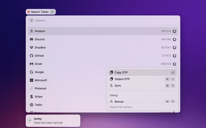Click the Amazon countdown timer ring
This screenshot has height=128, width=206.
pyautogui.click(x=174, y=31)
